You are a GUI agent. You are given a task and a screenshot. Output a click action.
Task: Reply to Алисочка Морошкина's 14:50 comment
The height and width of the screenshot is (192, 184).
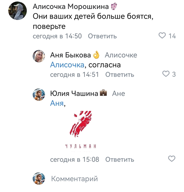[102, 36]
